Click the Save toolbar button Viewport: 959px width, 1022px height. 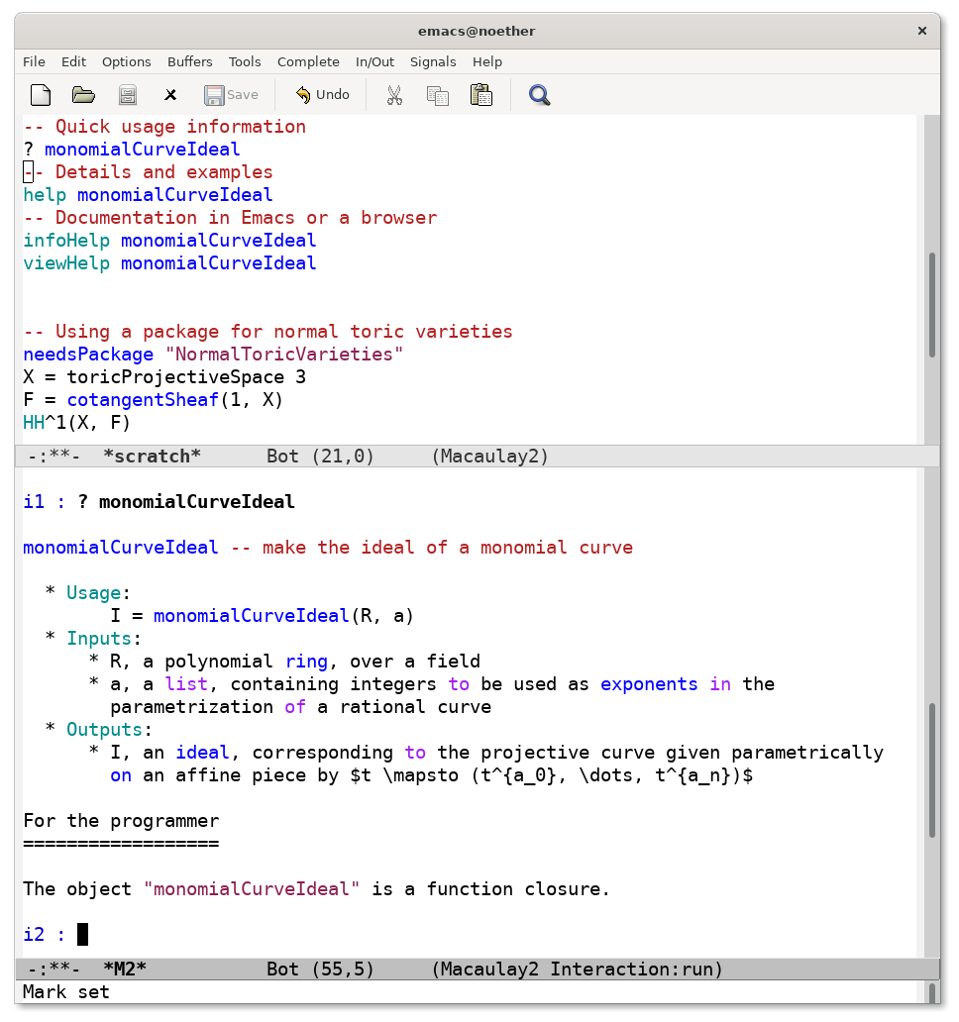(231, 95)
